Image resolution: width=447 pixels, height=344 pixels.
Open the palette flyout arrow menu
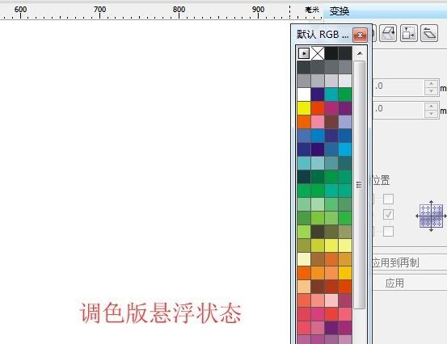(x=304, y=53)
